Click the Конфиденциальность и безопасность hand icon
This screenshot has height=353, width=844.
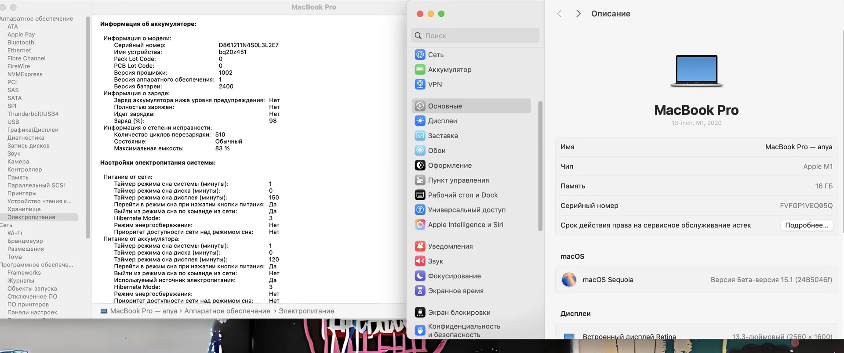[x=420, y=330]
